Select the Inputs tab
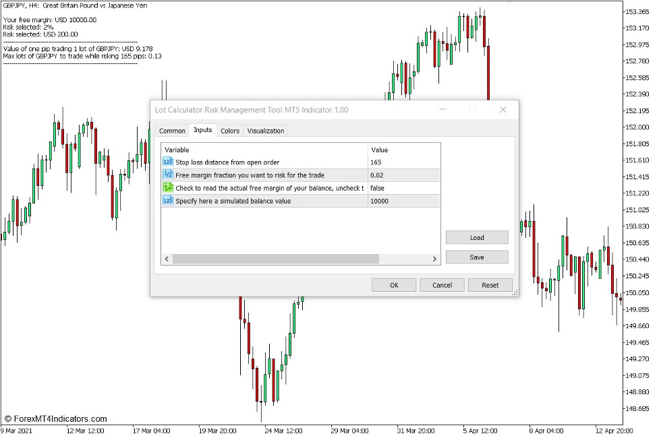 coord(203,131)
